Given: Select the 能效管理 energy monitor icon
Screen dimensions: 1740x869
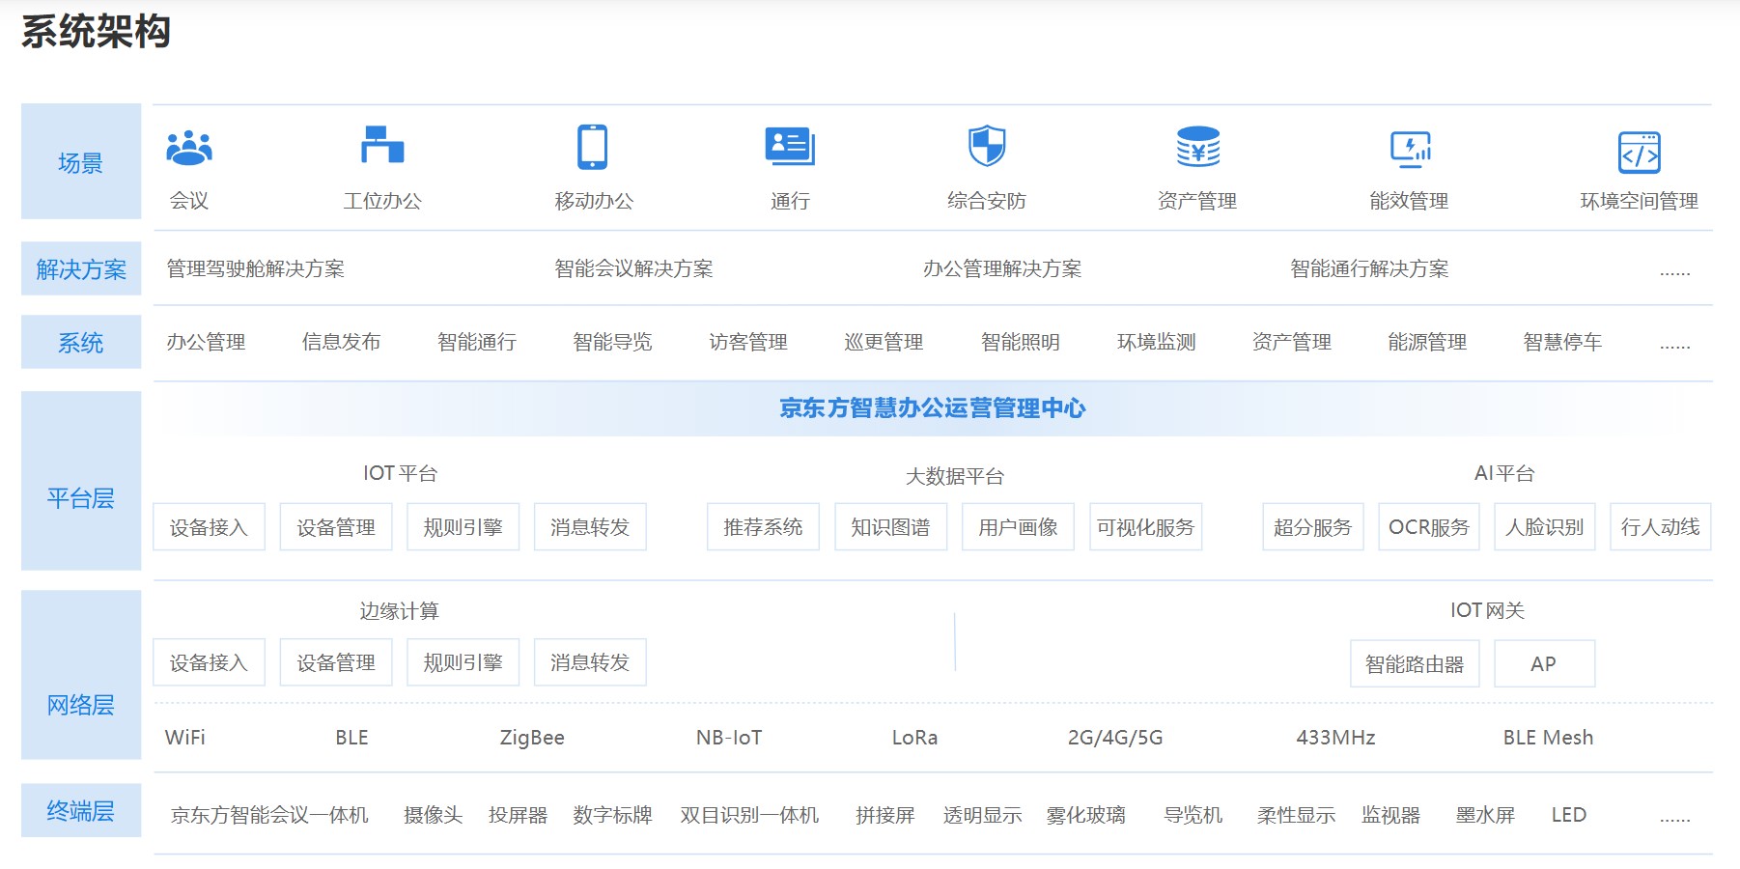Looking at the screenshot, I should 1412,147.
